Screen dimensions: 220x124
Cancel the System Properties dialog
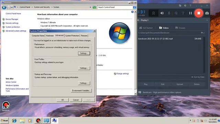(x=76, y=100)
